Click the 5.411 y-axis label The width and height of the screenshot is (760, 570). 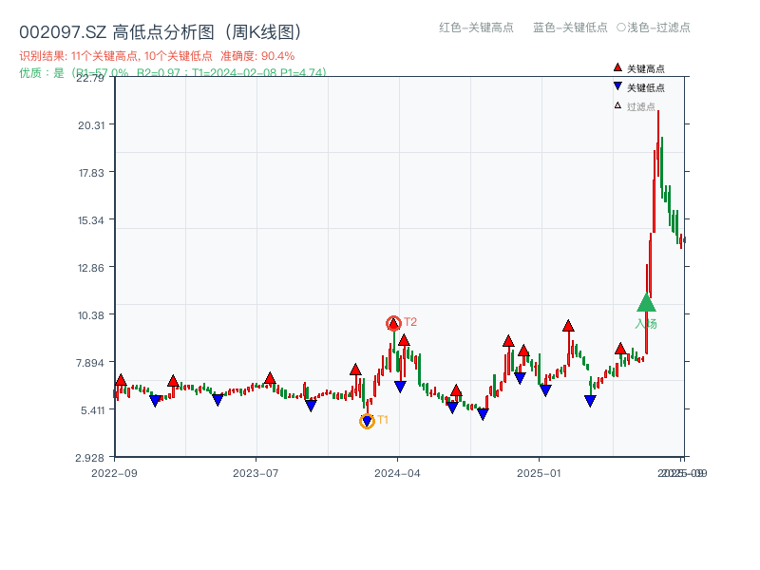(92, 410)
